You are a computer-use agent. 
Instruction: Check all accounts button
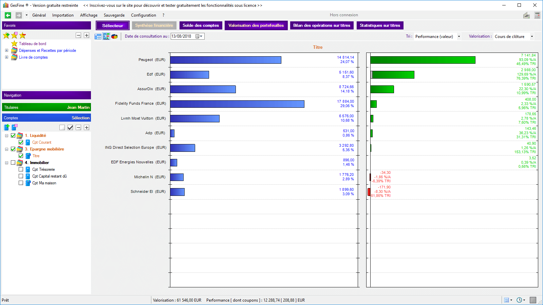point(70,127)
